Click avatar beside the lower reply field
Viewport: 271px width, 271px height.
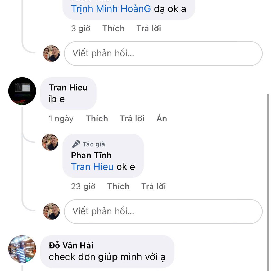(x=51, y=211)
